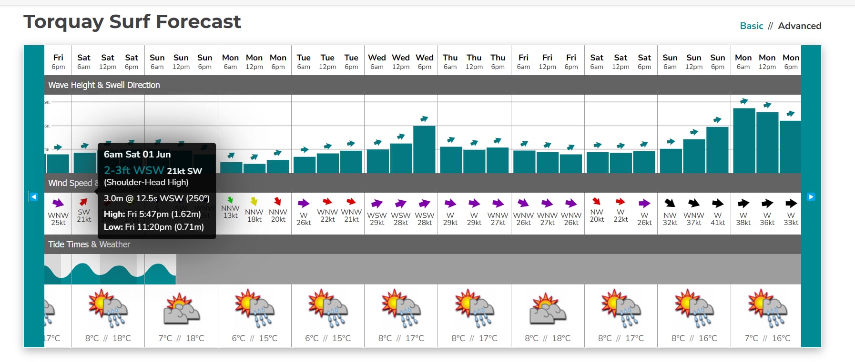Image resolution: width=855 pixels, height=362 pixels.
Task: Click the W 33kt wind reading
Action: click(x=791, y=219)
